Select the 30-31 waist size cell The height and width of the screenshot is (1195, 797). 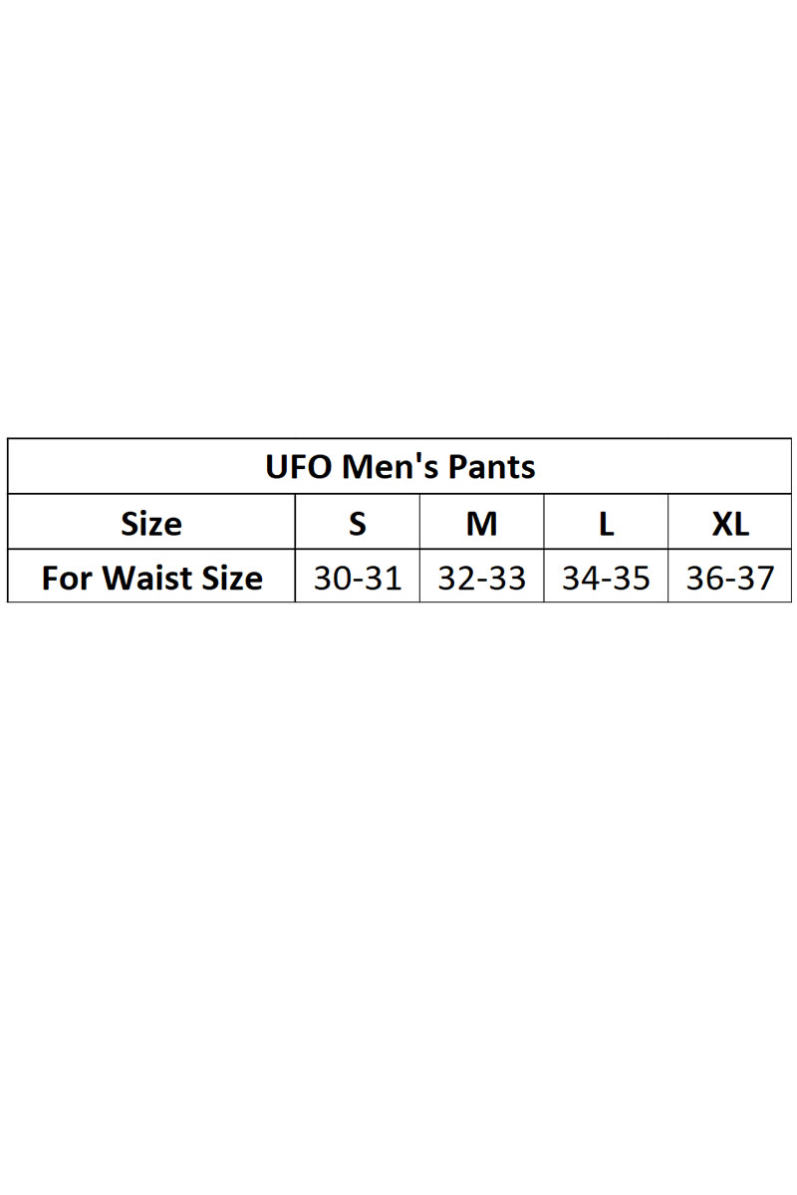pyautogui.click(x=358, y=576)
